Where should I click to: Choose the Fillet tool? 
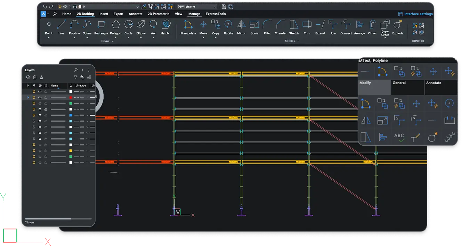pos(267,25)
